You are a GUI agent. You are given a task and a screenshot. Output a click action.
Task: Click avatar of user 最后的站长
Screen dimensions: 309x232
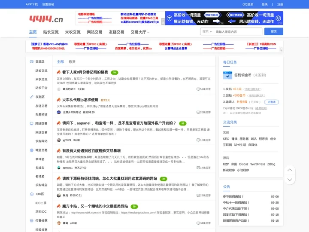pyautogui.click(x=59, y=89)
